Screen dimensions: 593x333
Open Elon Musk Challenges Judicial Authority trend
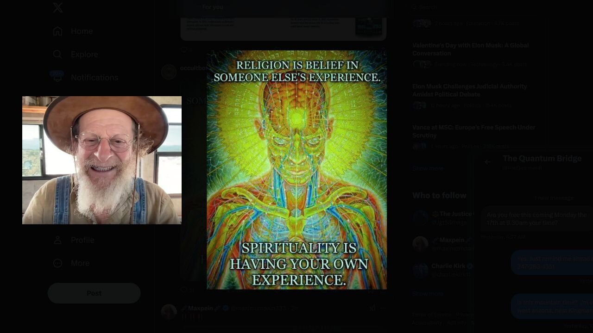(470, 90)
